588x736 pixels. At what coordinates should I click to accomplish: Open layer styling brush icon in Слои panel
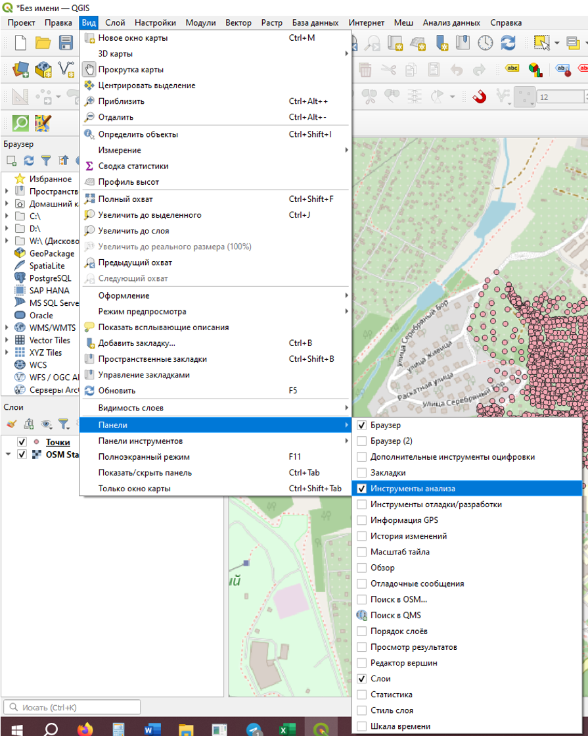pyautogui.click(x=11, y=424)
